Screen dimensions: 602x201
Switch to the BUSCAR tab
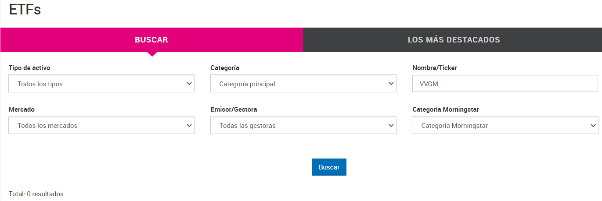click(151, 40)
